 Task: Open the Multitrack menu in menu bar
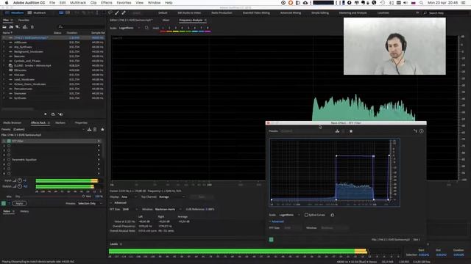pos(78,3)
